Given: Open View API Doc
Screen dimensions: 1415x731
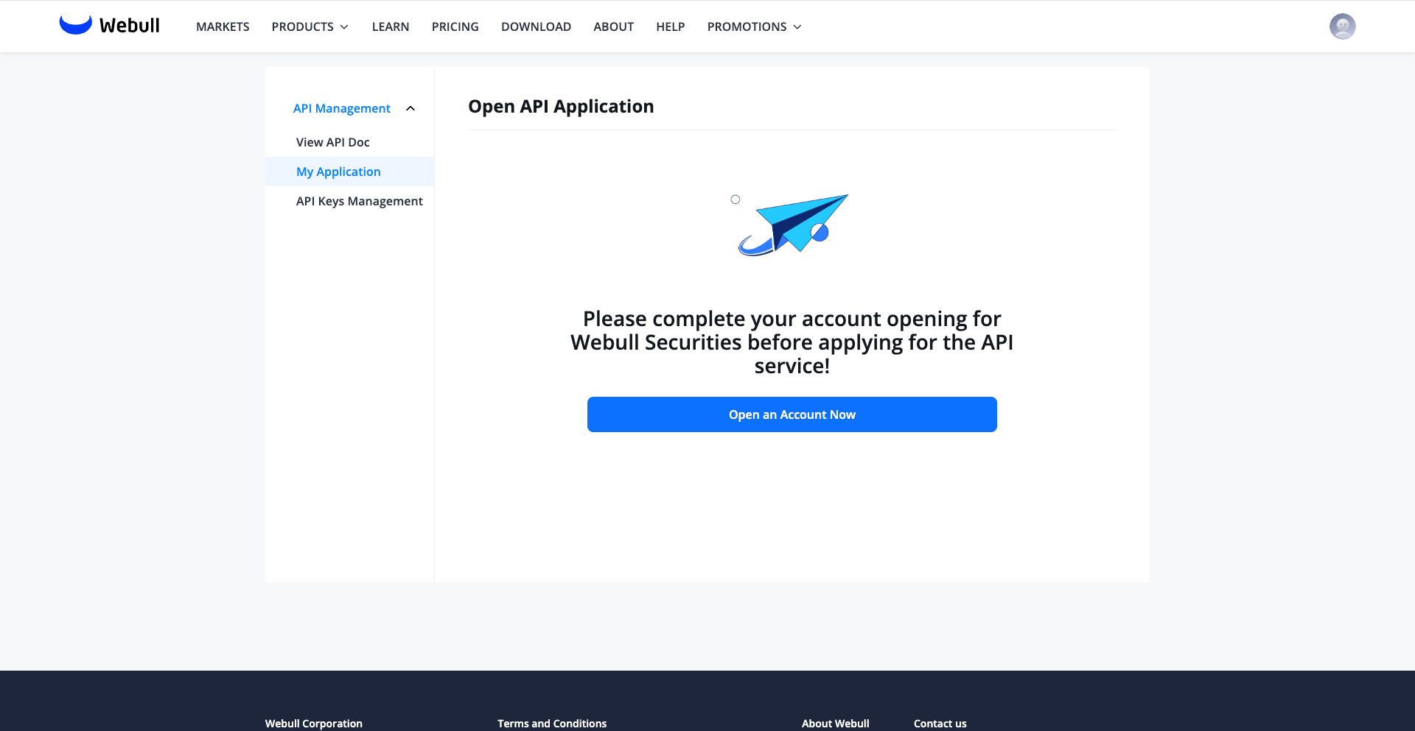Looking at the screenshot, I should 333,142.
